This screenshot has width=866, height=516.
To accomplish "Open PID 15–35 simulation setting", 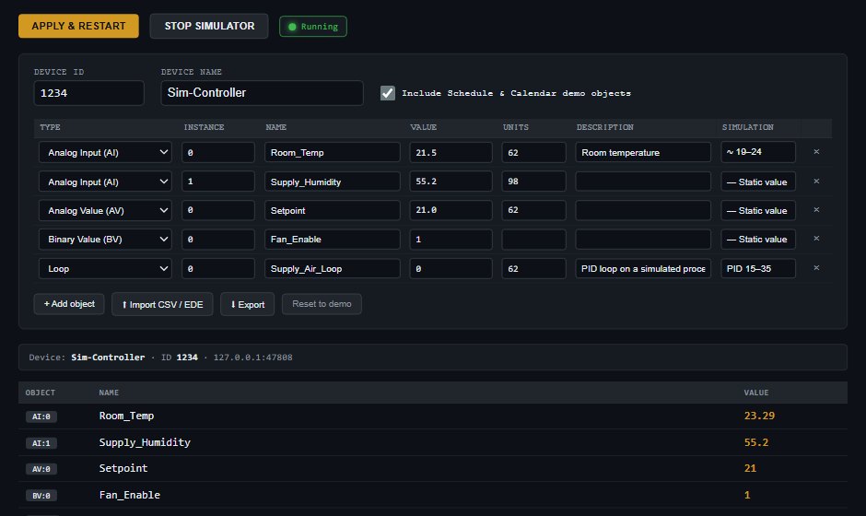I will (x=757, y=268).
